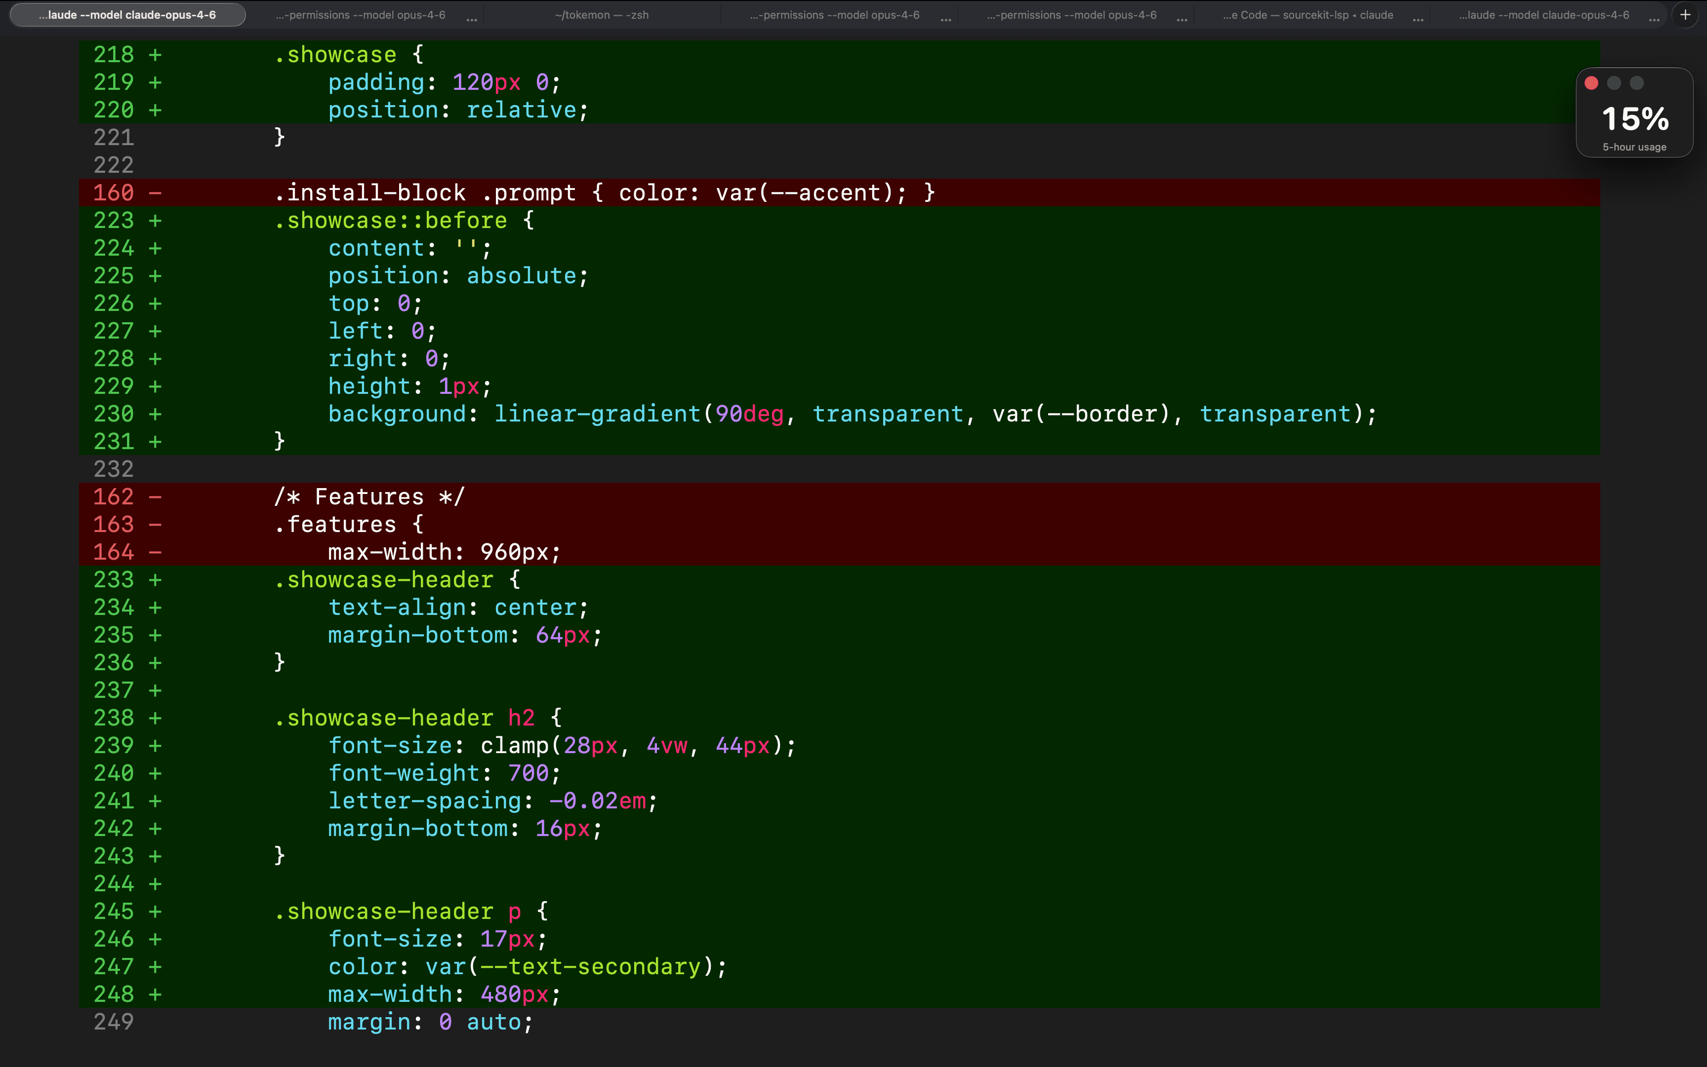Click the middle gray dot on the usage overlay

[1614, 82]
